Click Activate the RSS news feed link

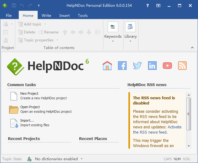(157, 130)
